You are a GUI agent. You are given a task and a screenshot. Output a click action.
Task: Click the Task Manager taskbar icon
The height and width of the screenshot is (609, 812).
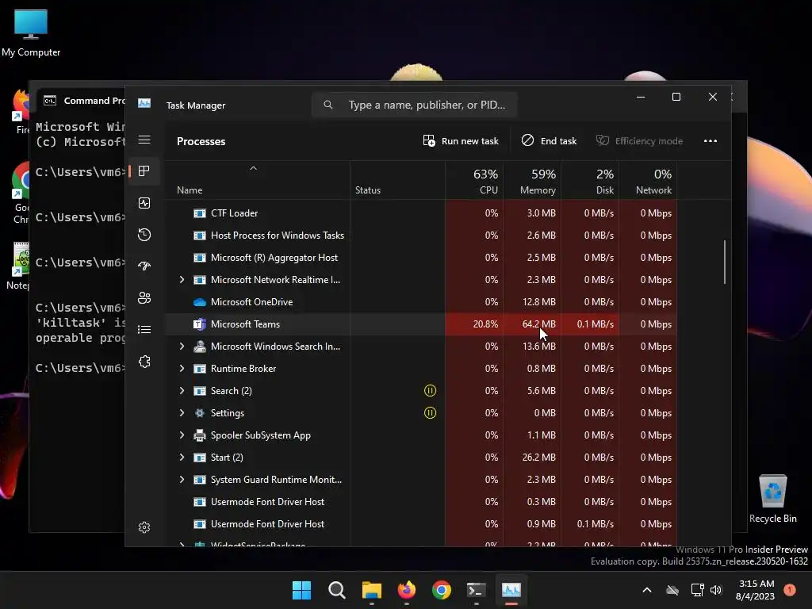511,590
